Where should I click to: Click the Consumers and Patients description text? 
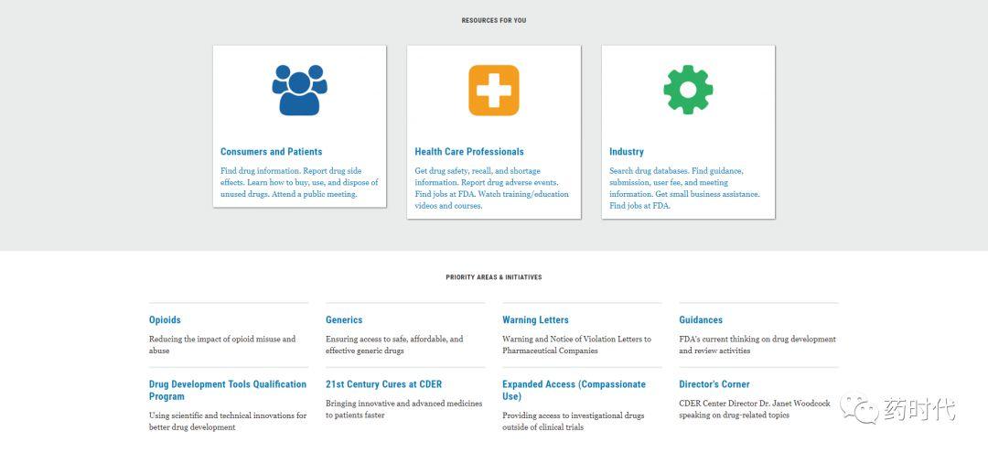pos(299,182)
